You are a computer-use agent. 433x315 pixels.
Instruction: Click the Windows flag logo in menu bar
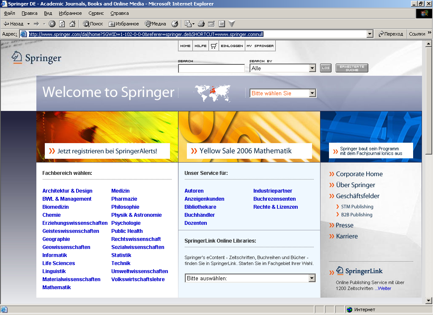pos(424,13)
